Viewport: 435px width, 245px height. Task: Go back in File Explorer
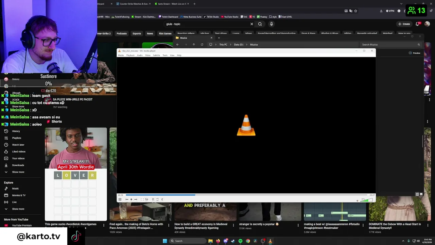[177, 45]
